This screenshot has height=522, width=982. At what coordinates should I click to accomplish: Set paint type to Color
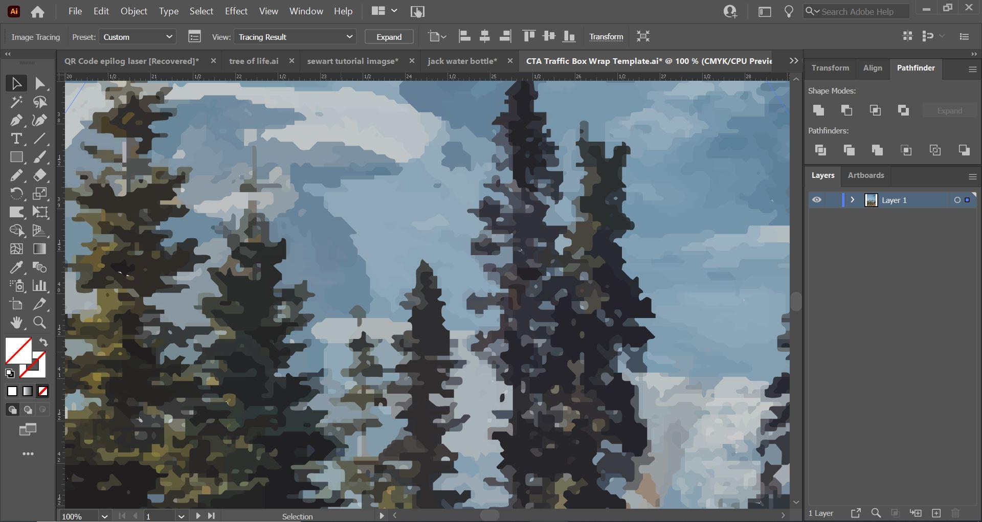pyautogui.click(x=12, y=392)
